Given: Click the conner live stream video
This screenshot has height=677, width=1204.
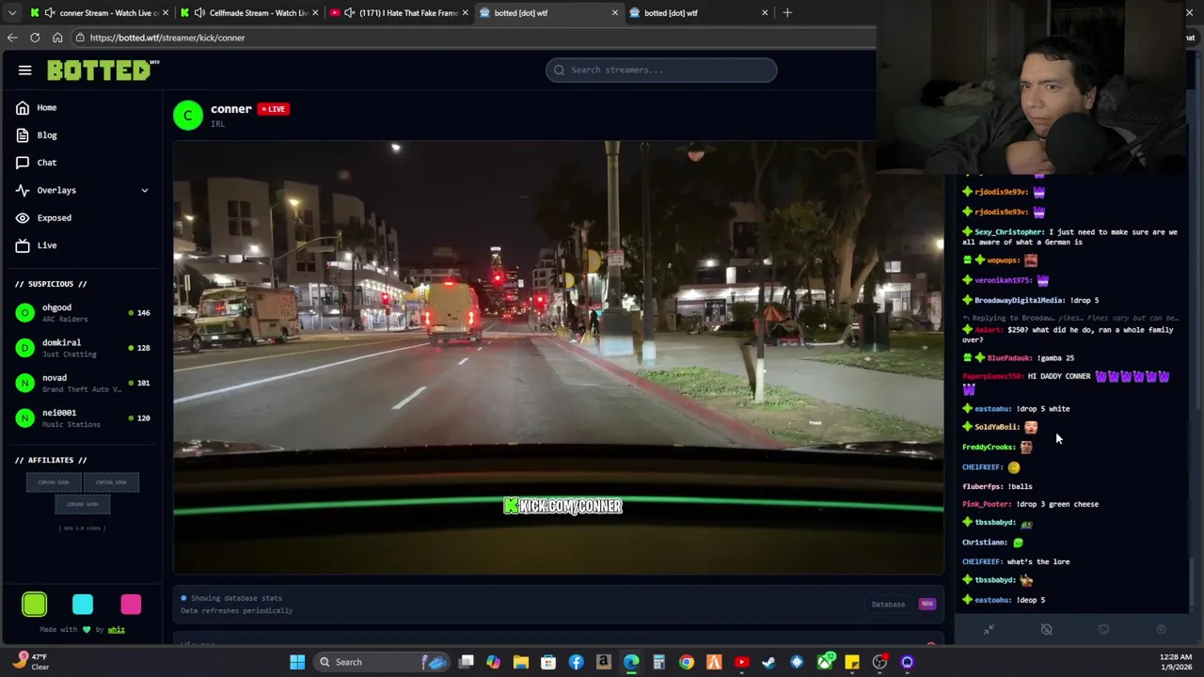Looking at the screenshot, I should [x=559, y=357].
